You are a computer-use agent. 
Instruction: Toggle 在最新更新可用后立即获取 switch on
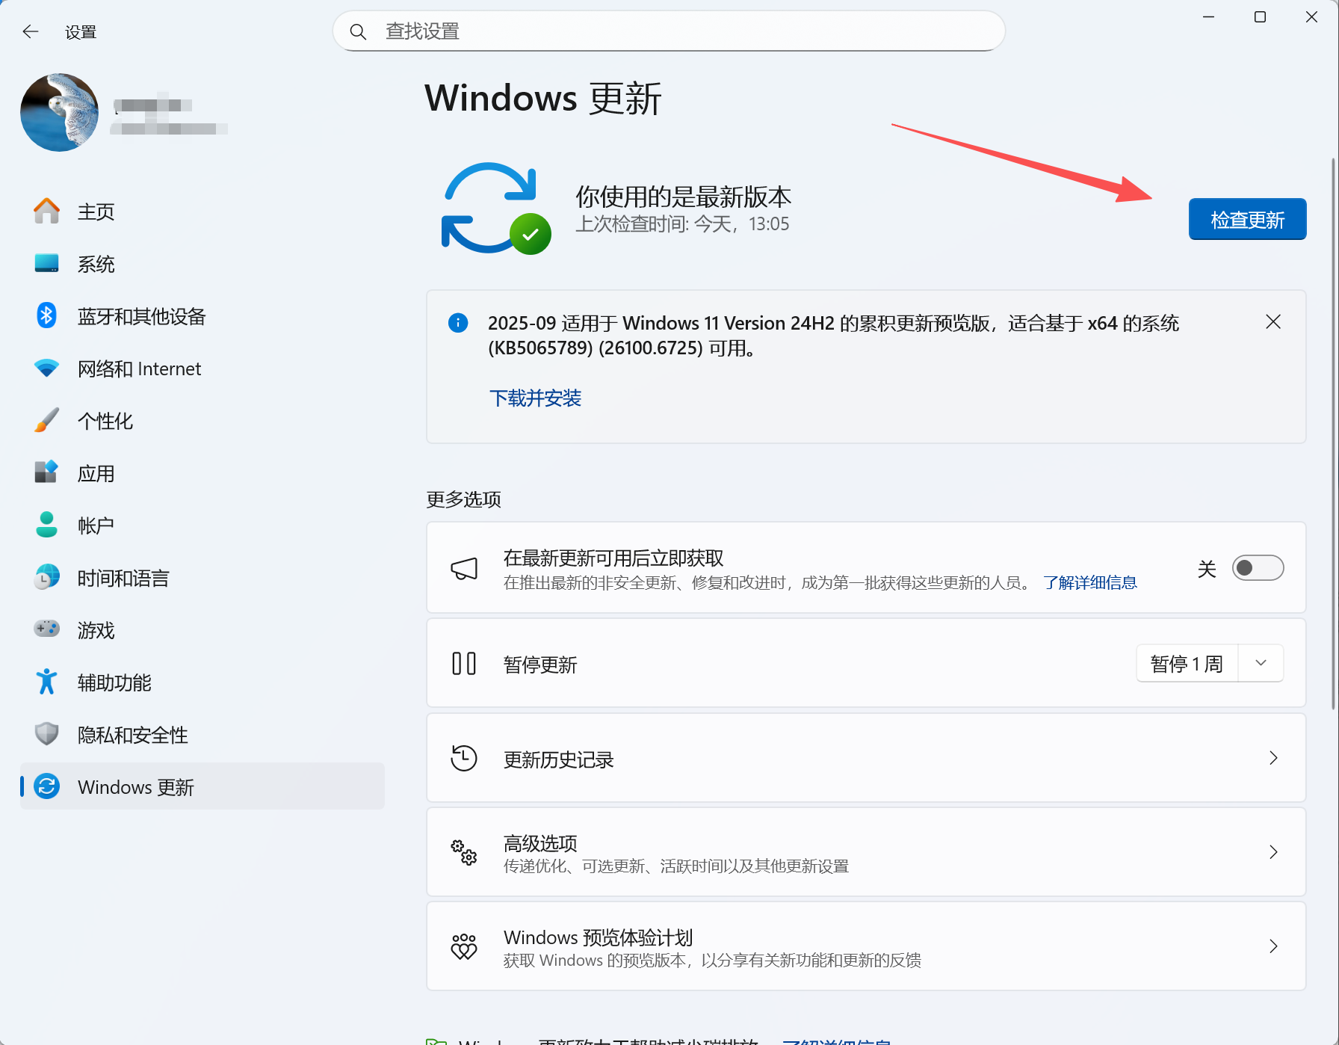1258,568
